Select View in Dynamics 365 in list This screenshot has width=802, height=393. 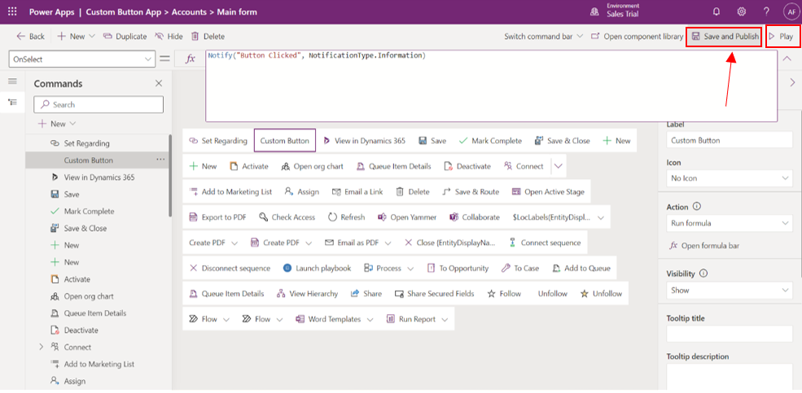[x=99, y=177]
